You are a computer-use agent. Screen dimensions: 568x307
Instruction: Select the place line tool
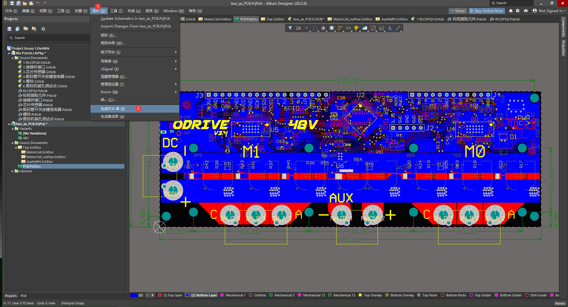click(x=398, y=28)
